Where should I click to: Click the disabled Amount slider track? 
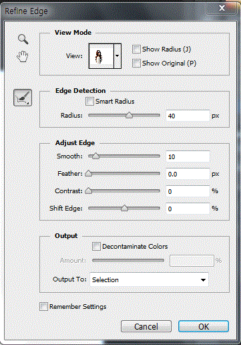(128, 260)
